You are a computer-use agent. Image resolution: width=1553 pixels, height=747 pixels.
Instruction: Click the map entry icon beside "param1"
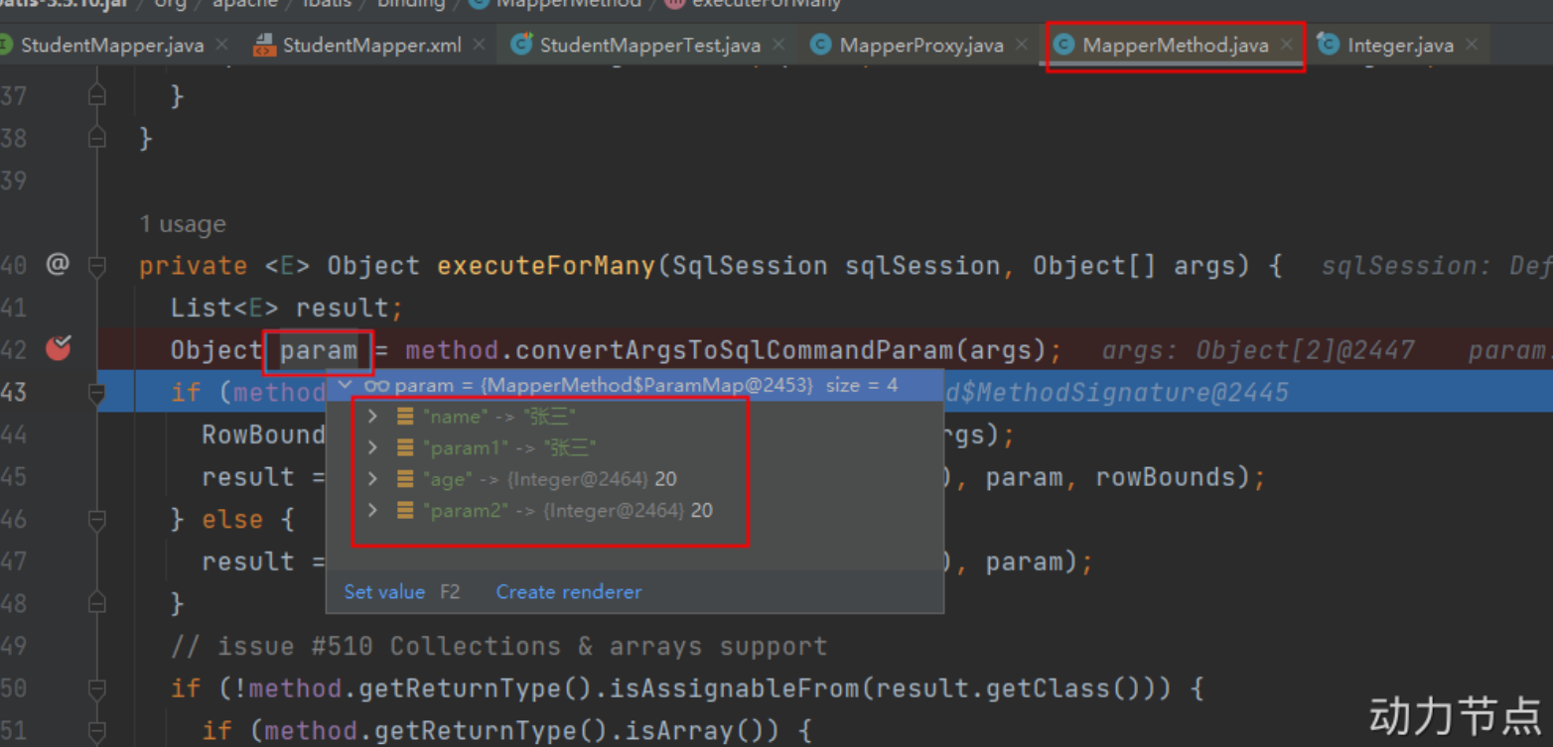405,447
